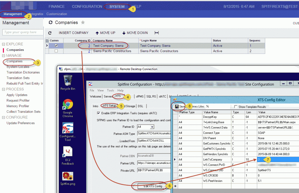Screen dimensions: 299x193
Task: Select the Customization sub-tab
Action: pos(57,14)
